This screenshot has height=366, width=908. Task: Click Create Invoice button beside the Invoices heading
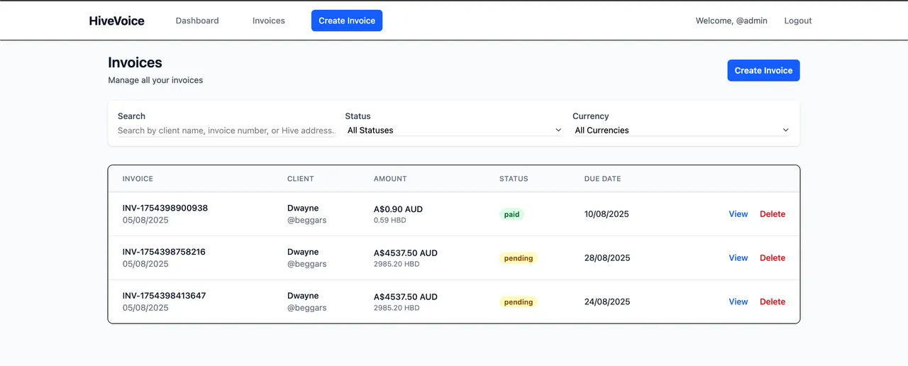coord(763,70)
